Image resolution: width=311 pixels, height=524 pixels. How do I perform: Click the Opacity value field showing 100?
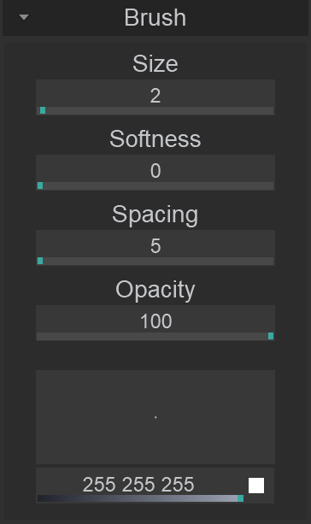tap(155, 319)
